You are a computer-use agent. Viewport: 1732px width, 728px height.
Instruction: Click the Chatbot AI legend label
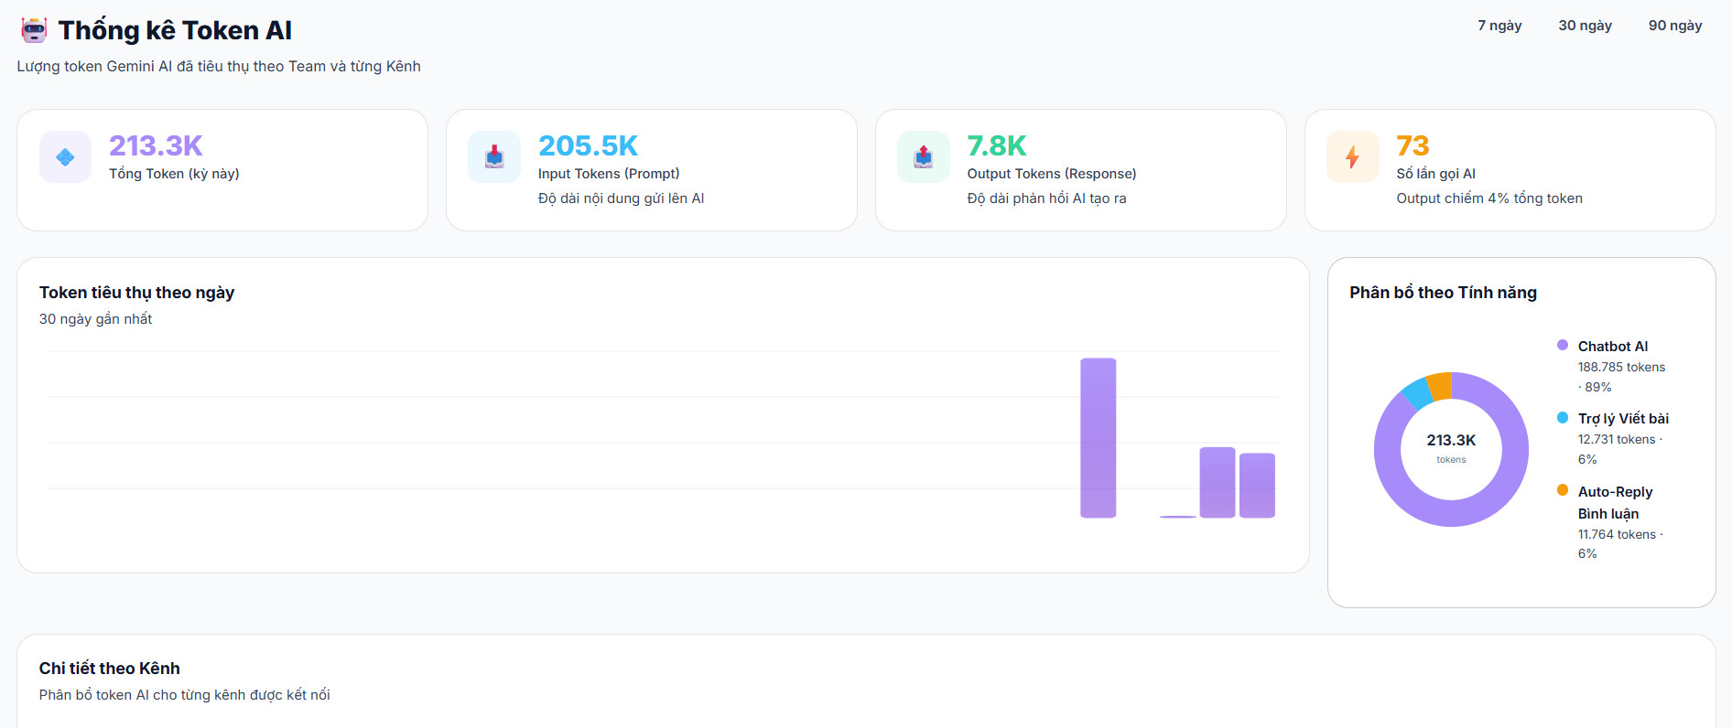[x=1613, y=346]
